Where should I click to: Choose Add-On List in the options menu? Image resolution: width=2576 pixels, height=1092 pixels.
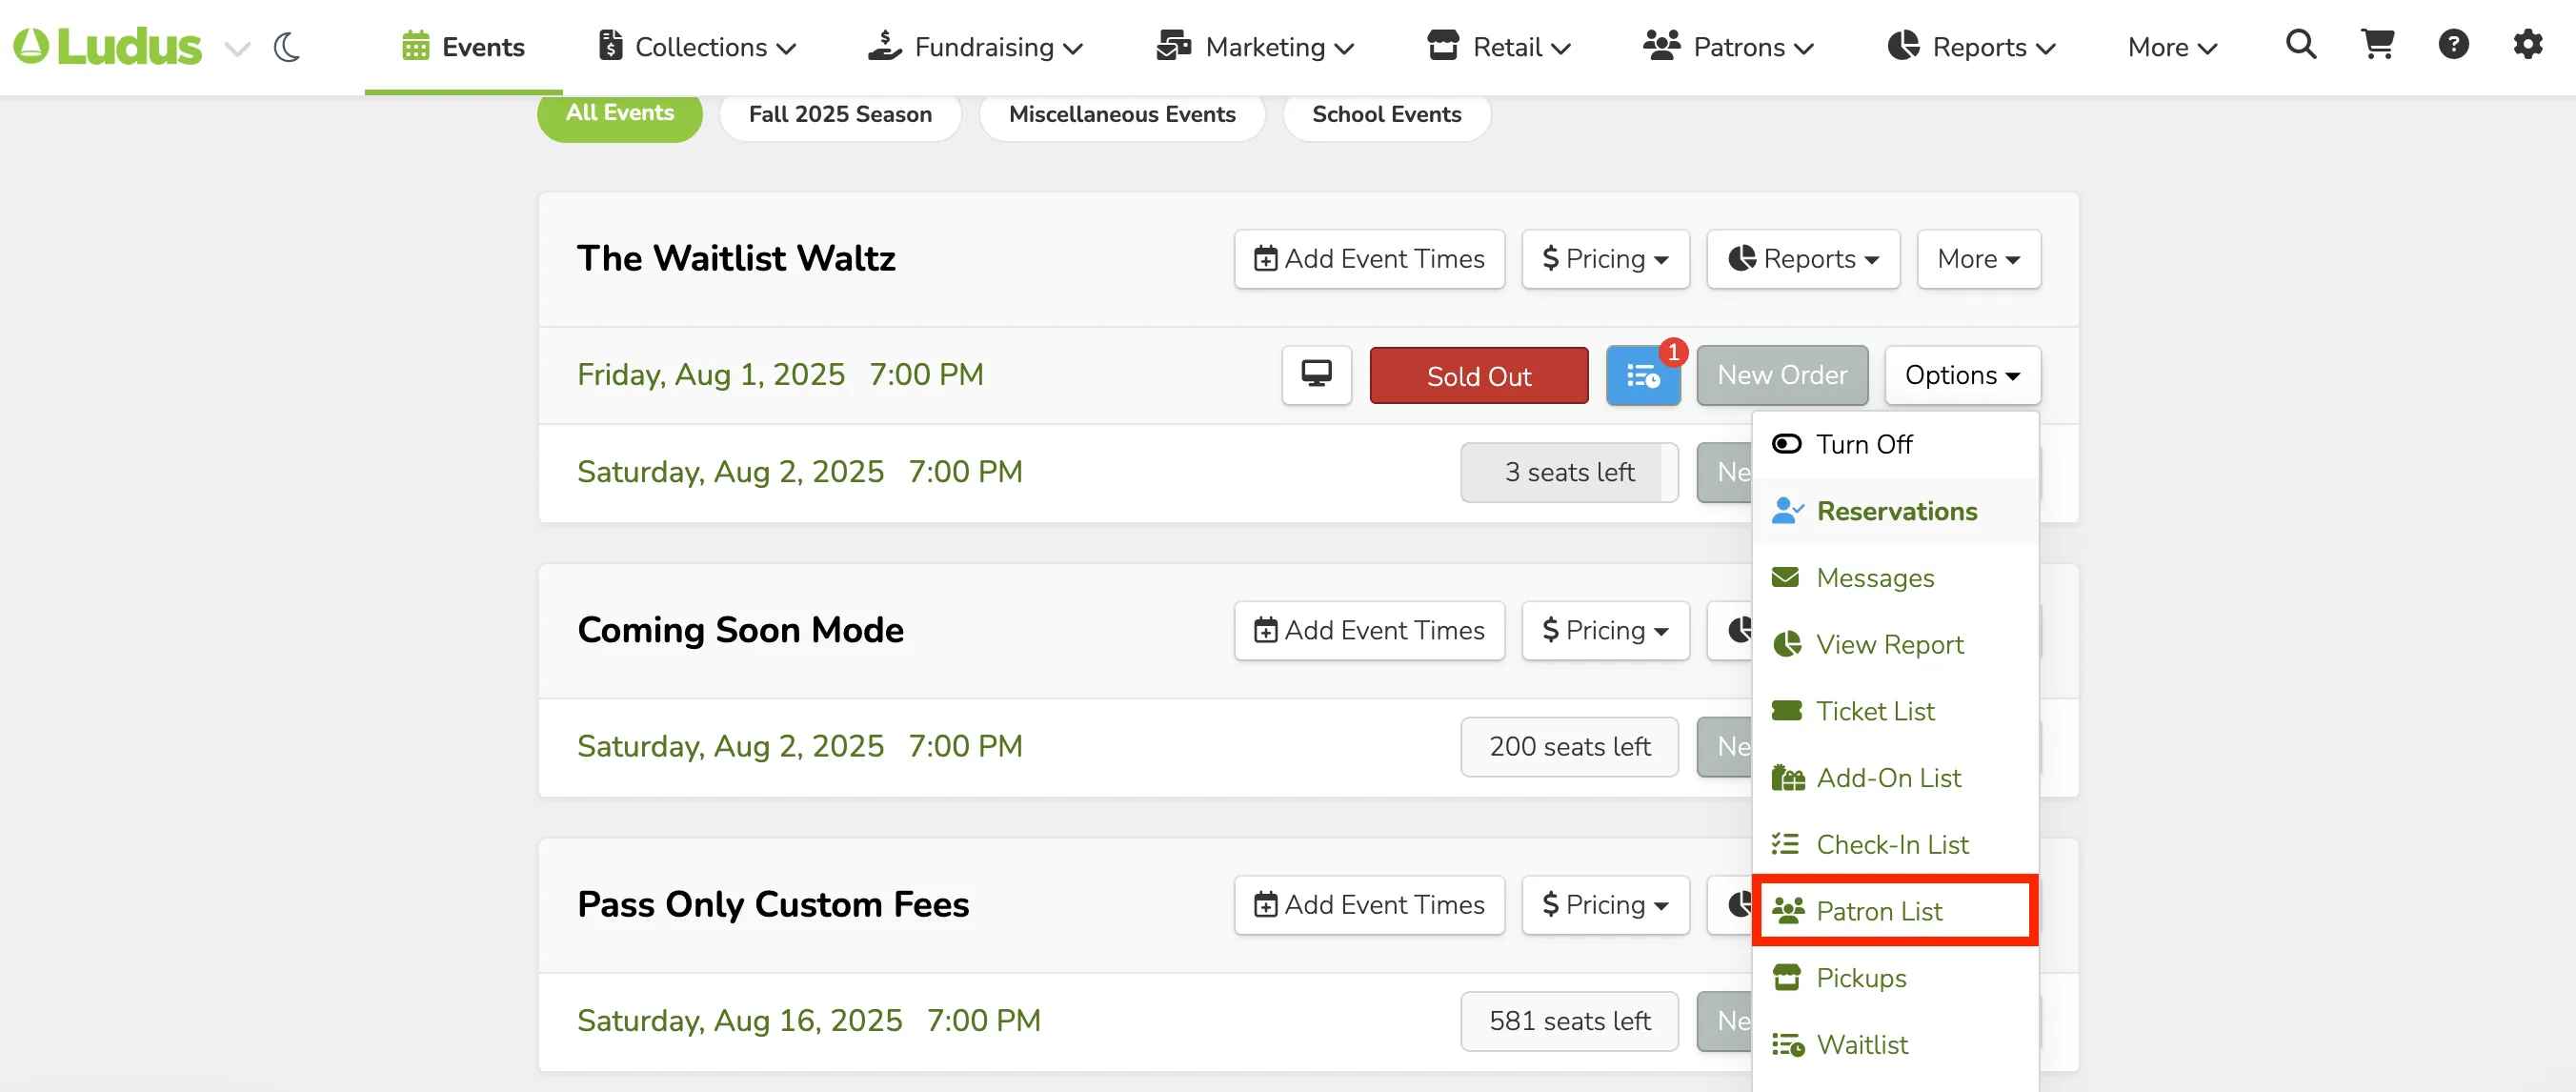1895,778
